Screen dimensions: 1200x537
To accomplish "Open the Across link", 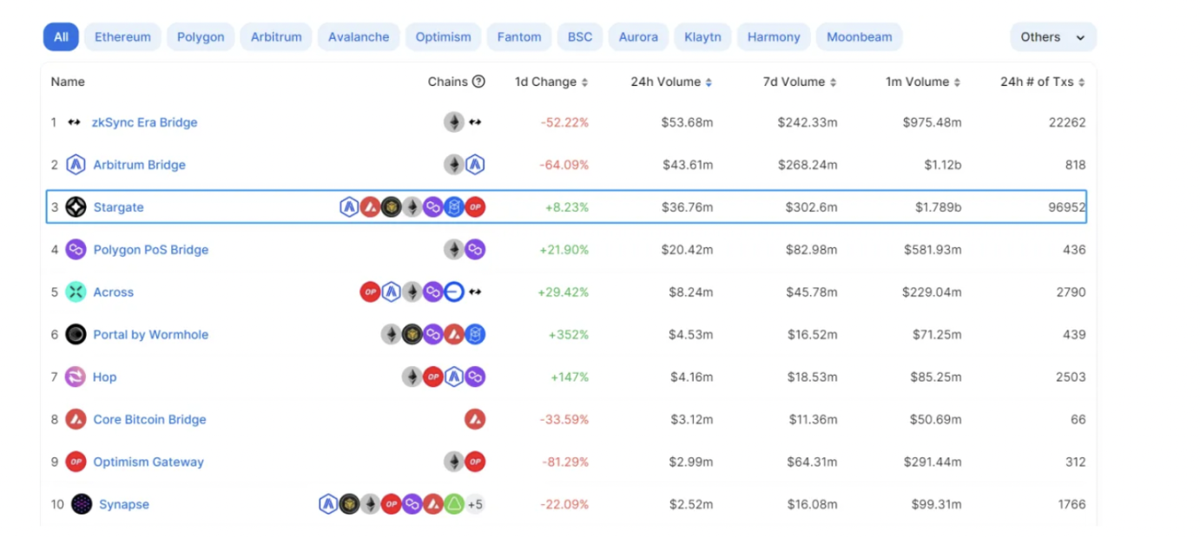I will (x=114, y=292).
